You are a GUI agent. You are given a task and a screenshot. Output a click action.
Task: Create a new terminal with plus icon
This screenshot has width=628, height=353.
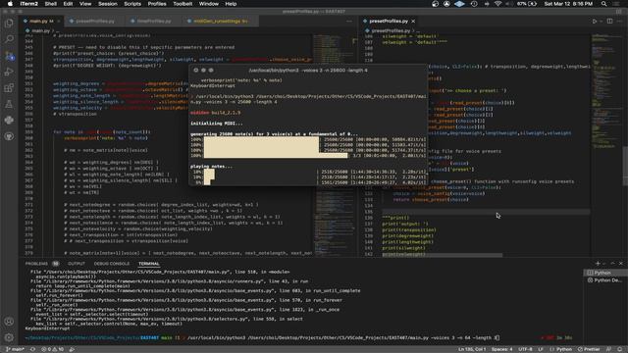598,264
